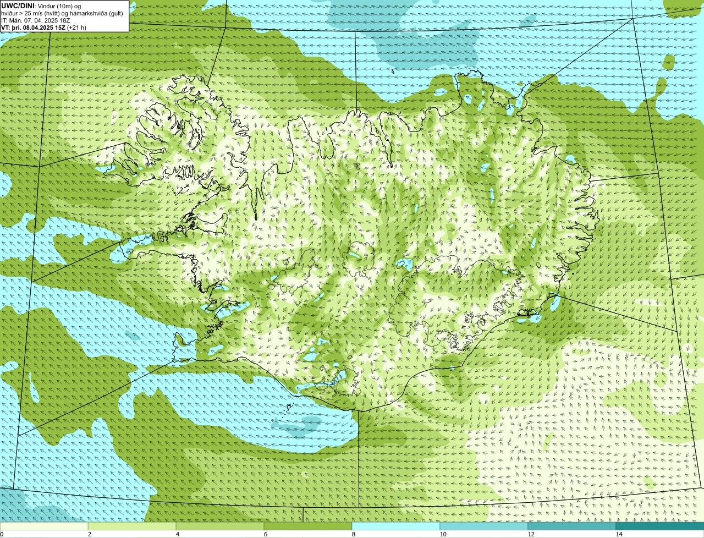Click the 8–10 m/s light cyan legend swatch
The height and width of the screenshot is (538, 704).
396,526
